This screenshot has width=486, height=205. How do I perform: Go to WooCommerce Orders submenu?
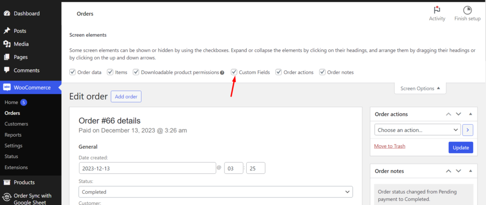[12, 113]
